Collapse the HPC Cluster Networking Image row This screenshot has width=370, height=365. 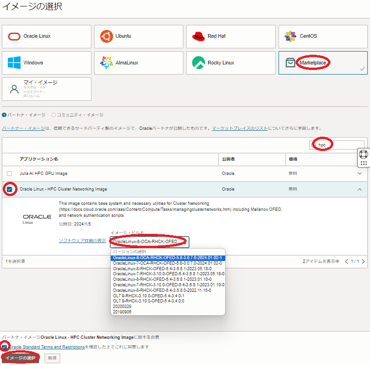pos(359,189)
